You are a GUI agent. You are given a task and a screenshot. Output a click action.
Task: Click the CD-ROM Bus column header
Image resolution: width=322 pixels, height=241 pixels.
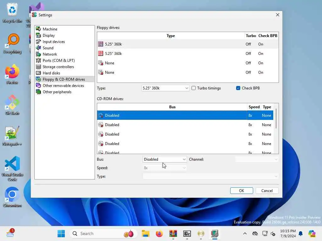click(x=172, y=107)
